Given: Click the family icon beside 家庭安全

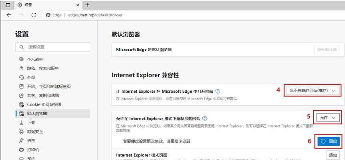Looking at the screenshot, I should point(21,132).
